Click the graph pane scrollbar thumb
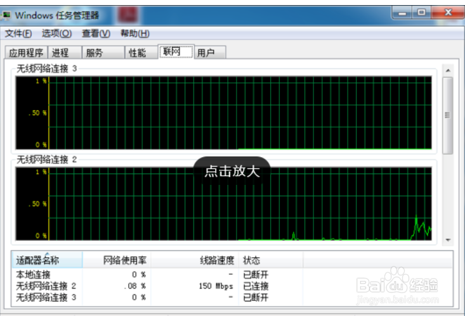The image size is (465, 316). pos(448,115)
